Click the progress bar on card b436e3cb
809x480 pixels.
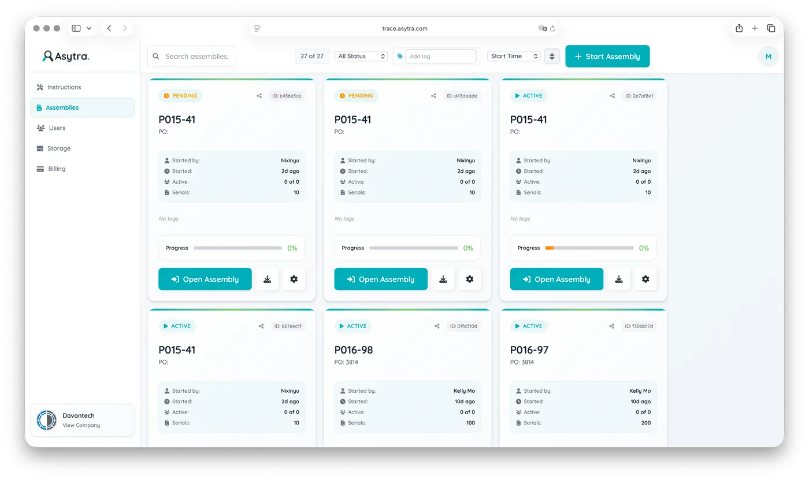coord(237,248)
